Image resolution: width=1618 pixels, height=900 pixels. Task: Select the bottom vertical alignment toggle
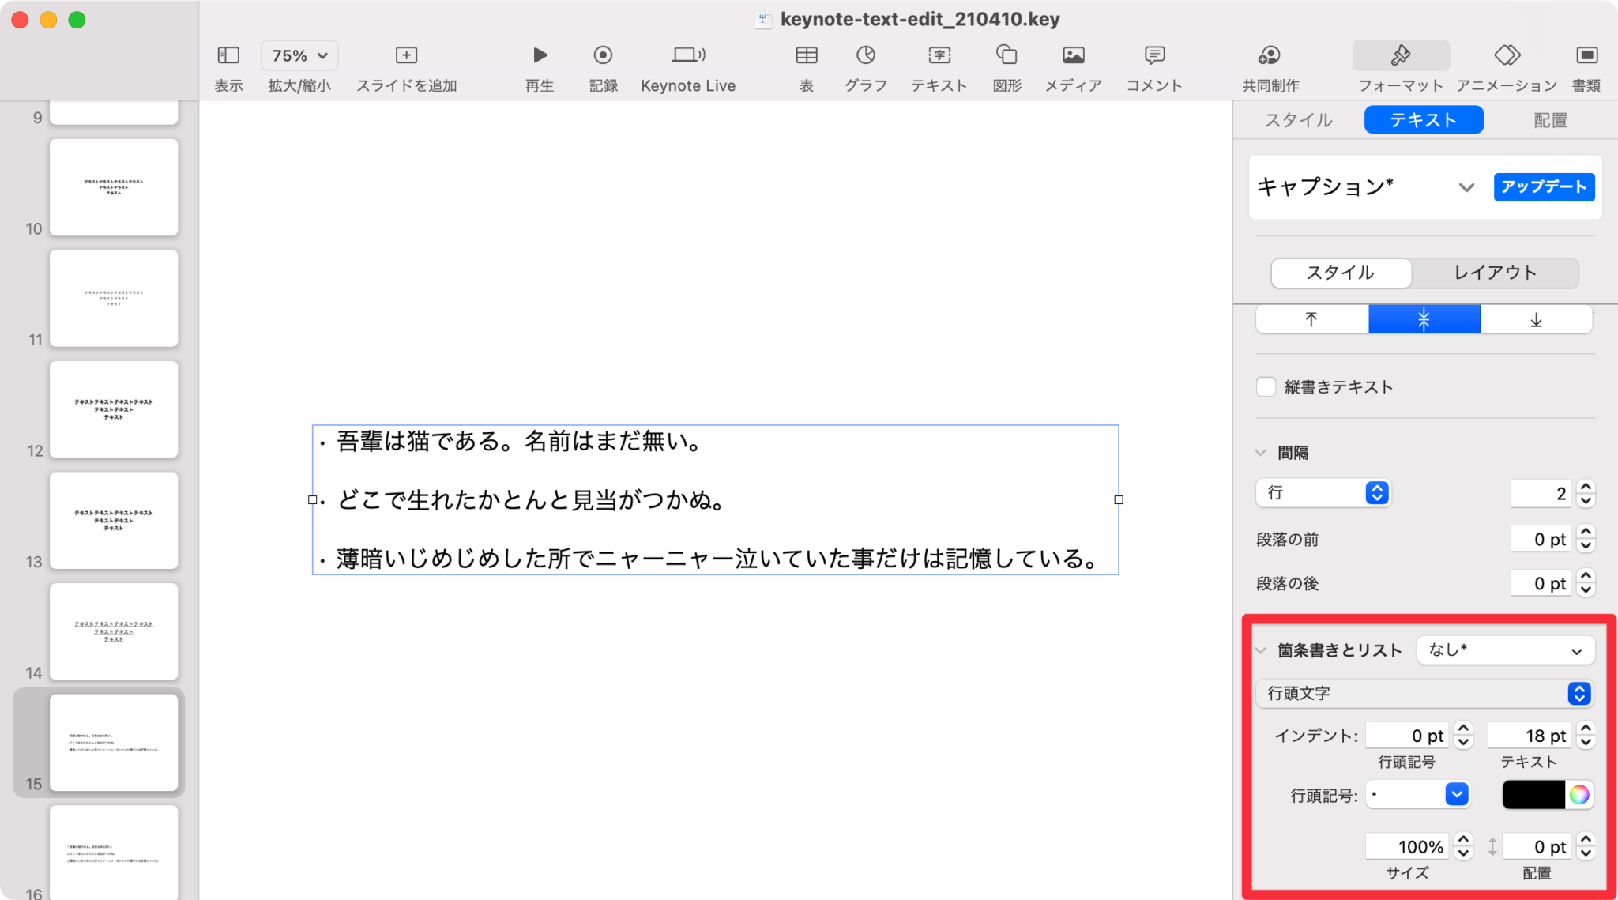coord(1535,319)
